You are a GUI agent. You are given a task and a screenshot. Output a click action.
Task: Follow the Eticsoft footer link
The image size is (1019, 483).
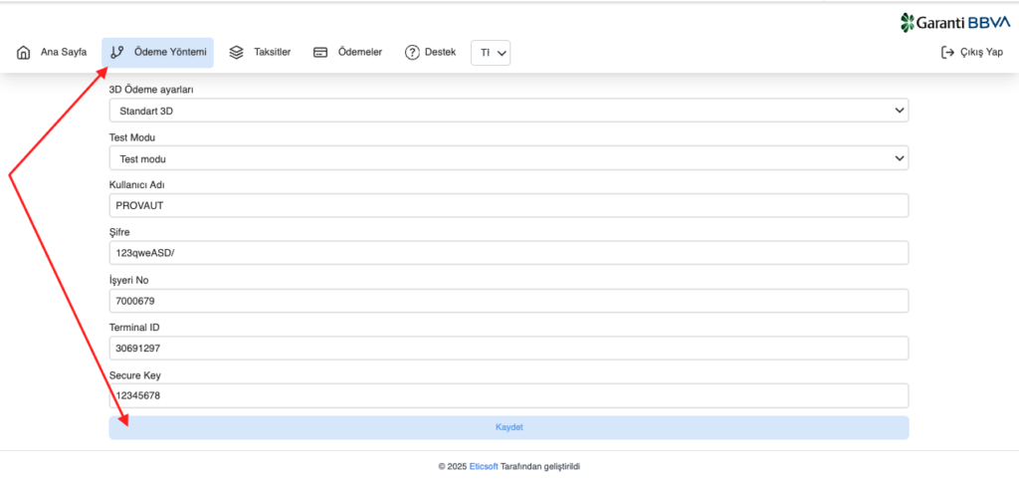tap(484, 465)
